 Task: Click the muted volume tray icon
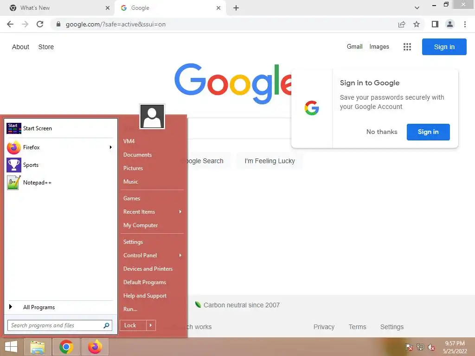click(431, 347)
